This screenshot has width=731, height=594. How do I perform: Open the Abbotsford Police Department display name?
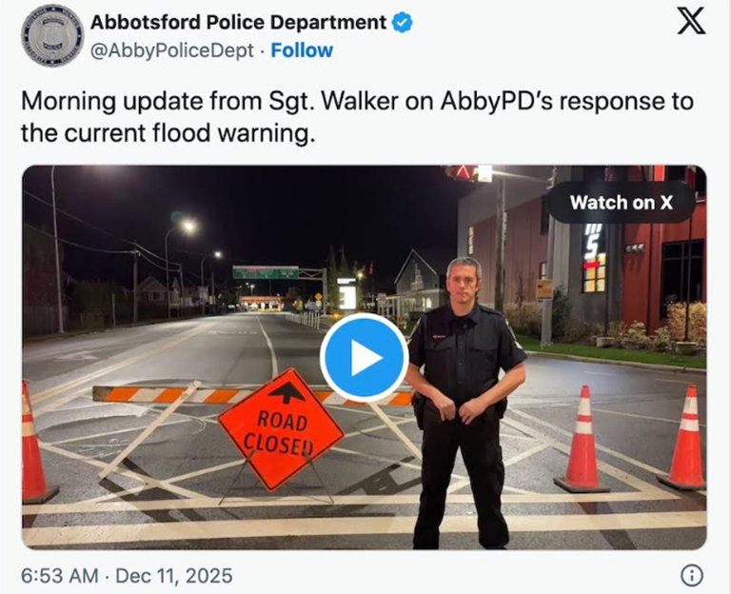pos(238,22)
